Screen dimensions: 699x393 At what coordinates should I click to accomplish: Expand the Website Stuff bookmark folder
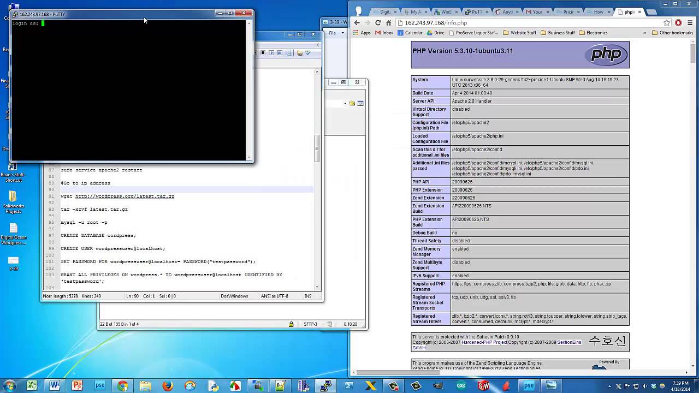click(519, 33)
